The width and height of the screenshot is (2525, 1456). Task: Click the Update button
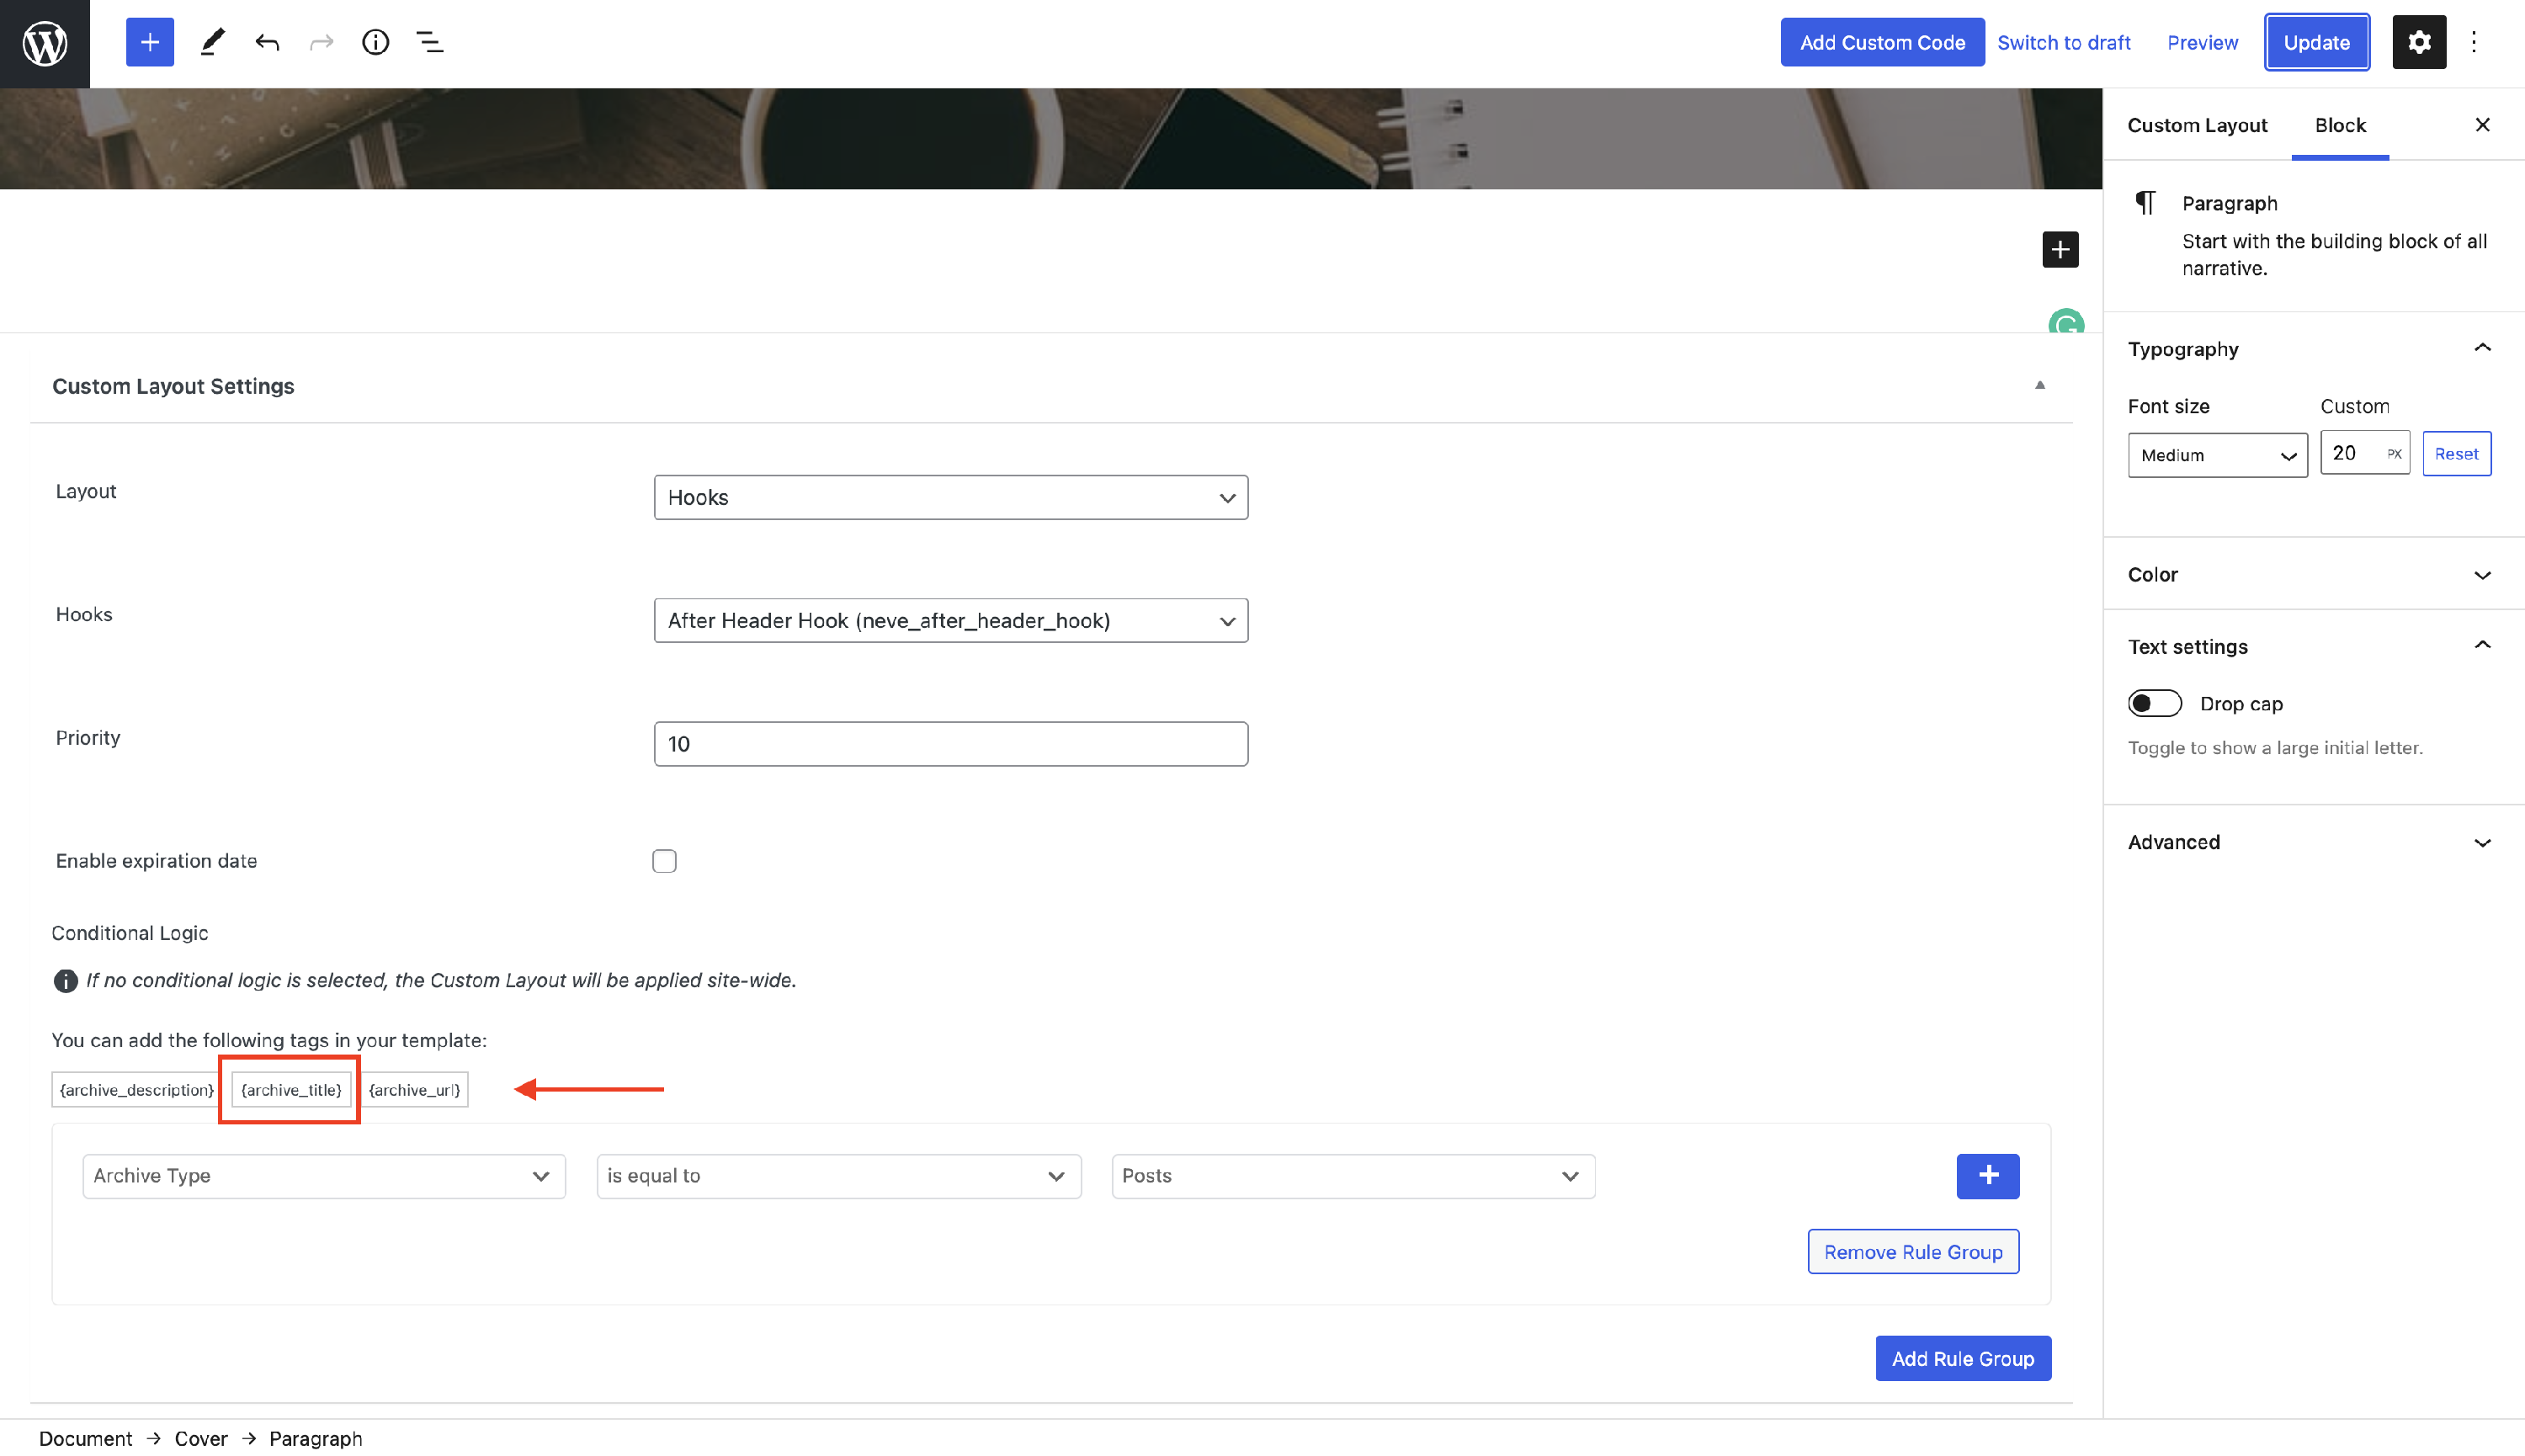tap(2317, 42)
